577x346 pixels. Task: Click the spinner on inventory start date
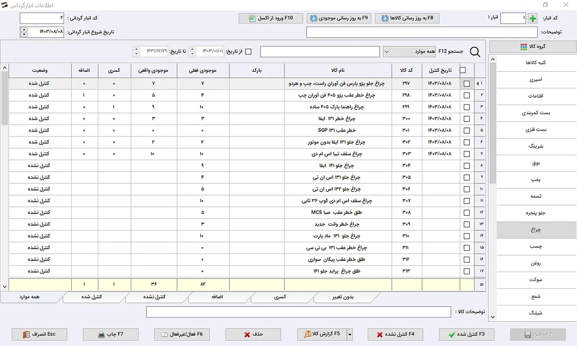24,32
